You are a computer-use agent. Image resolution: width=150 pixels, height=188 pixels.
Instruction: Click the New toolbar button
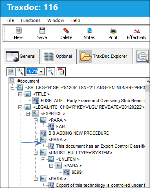pos(18,33)
